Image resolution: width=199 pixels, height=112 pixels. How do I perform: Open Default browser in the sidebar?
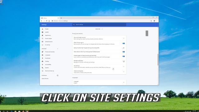[49, 42]
